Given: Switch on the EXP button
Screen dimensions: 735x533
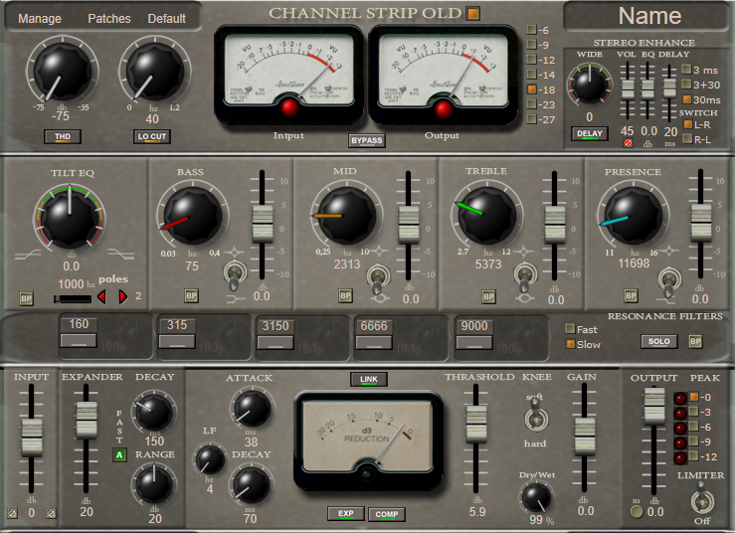Looking at the screenshot, I should point(346,514).
